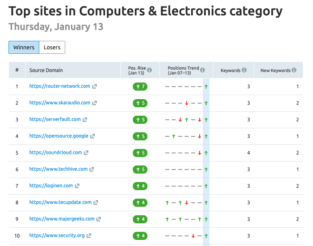Open the www.skaraudio.com link
The image size is (313, 246).
(60, 103)
